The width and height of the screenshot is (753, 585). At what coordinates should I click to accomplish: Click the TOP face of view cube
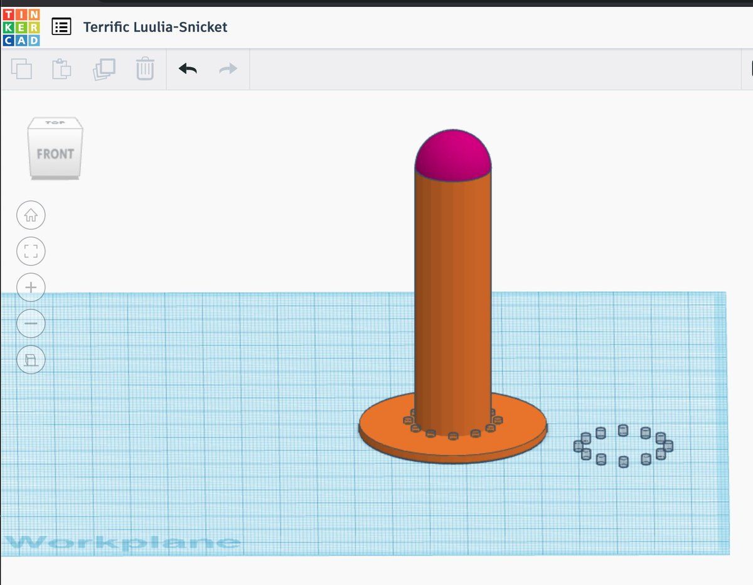(55, 122)
